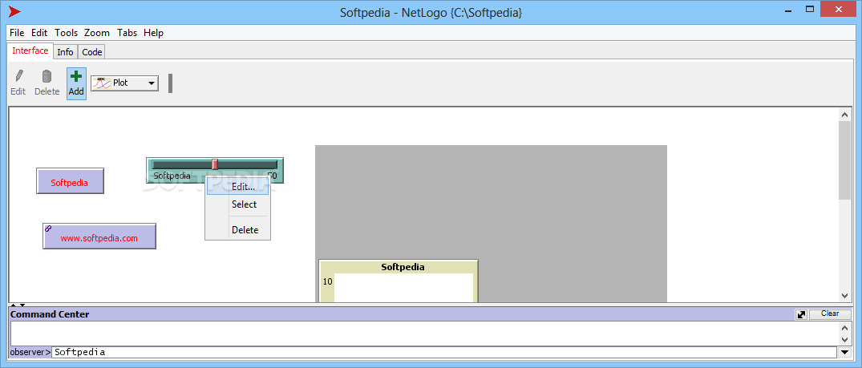Click the Command Center pop-out arrow icon
Viewport: 862px width, 368px height.
coord(802,314)
